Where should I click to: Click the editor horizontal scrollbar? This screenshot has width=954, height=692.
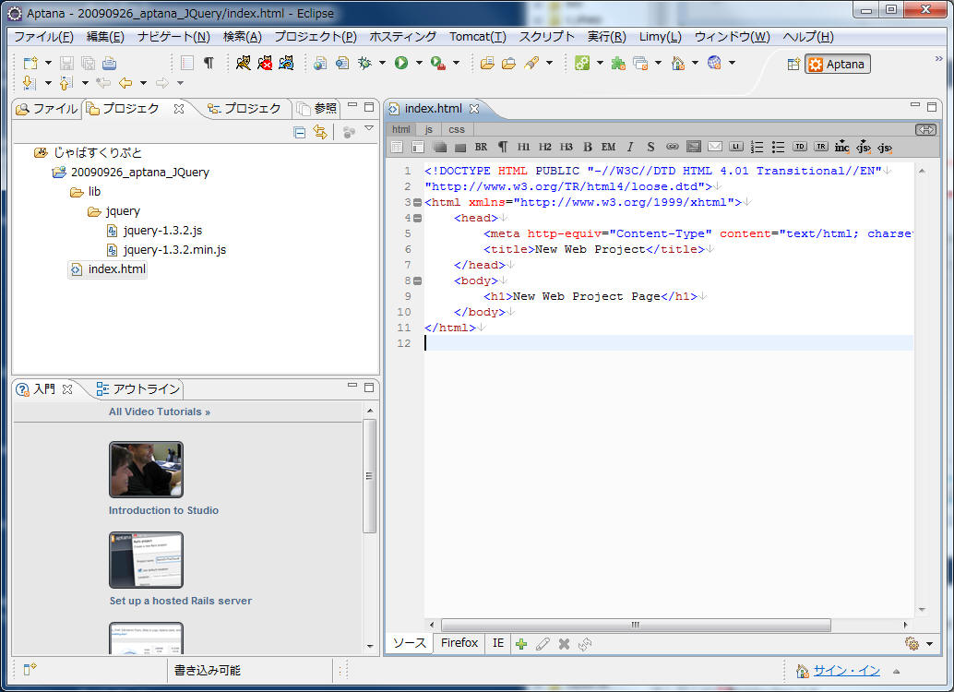635,625
